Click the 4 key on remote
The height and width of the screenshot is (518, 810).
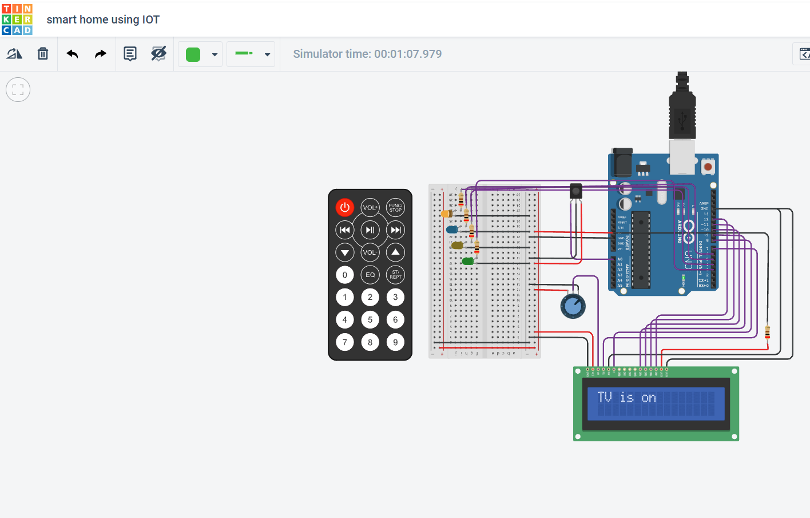tap(345, 320)
